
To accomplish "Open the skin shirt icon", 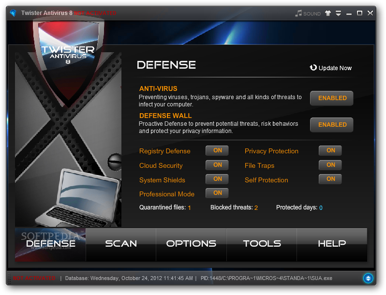I will coord(327,13).
